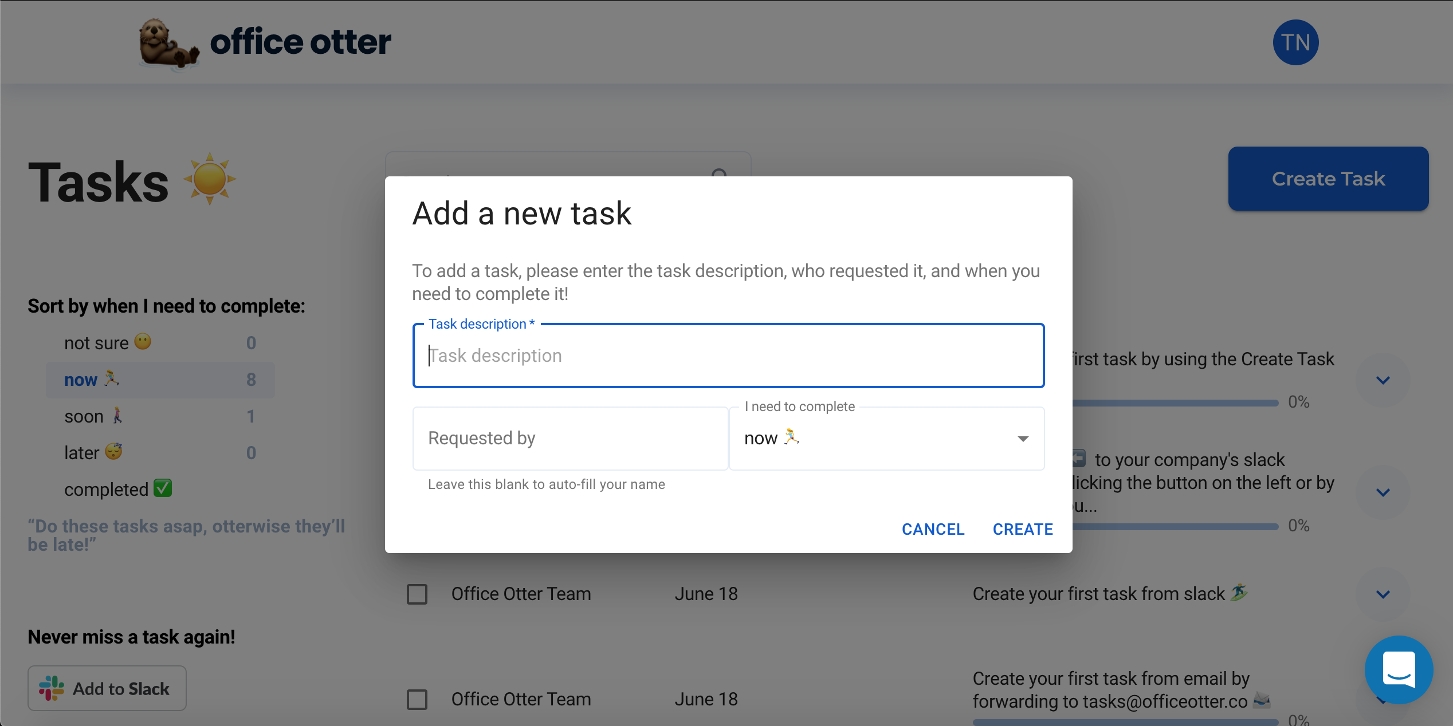Click the green completed checkmark icon
This screenshot has width=1453, height=726.
click(x=163, y=488)
